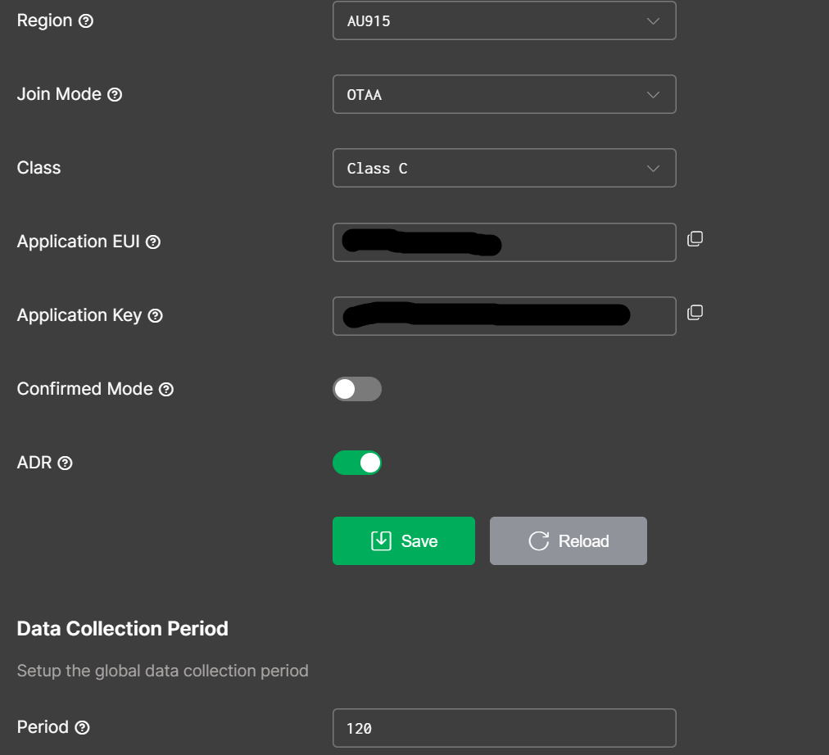829x755 pixels.
Task: Click the help icon next to Period
Action: point(82,728)
